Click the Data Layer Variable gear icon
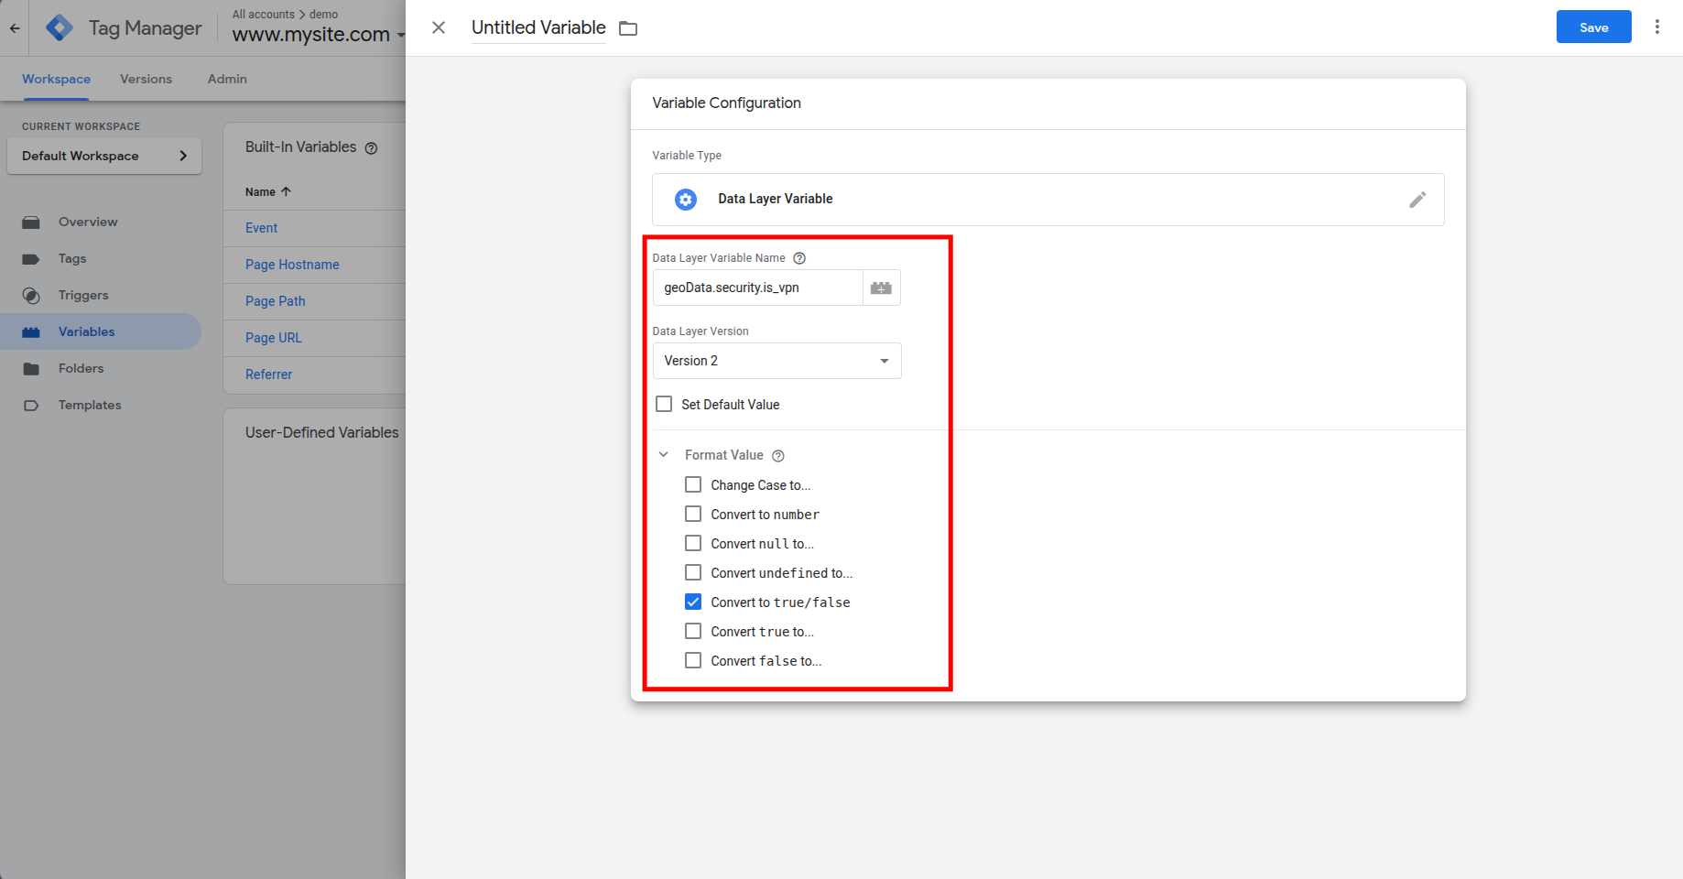The width and height of the screenshot is (1683, 879). pos(686,200)
